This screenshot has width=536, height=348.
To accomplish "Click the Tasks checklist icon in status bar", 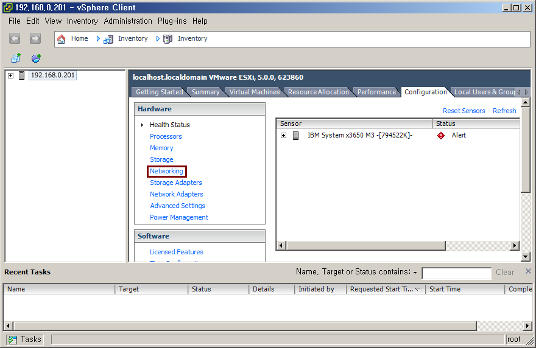I will click(13, 339).
